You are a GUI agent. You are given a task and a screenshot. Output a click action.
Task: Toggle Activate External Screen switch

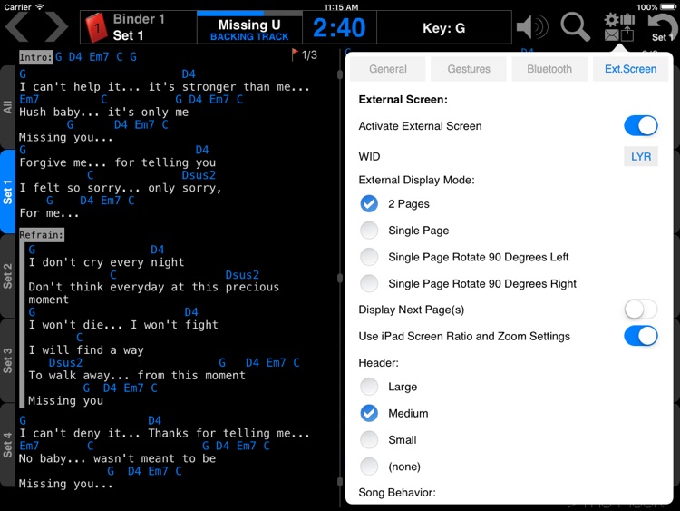[x=640, y=126]
